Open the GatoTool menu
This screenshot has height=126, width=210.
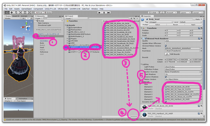(x=86, y=9)
